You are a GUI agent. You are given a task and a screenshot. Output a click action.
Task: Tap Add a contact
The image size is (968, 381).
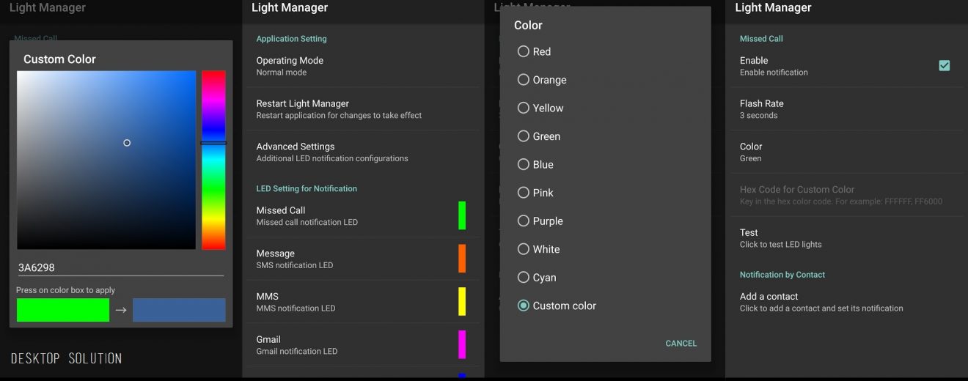846,302
